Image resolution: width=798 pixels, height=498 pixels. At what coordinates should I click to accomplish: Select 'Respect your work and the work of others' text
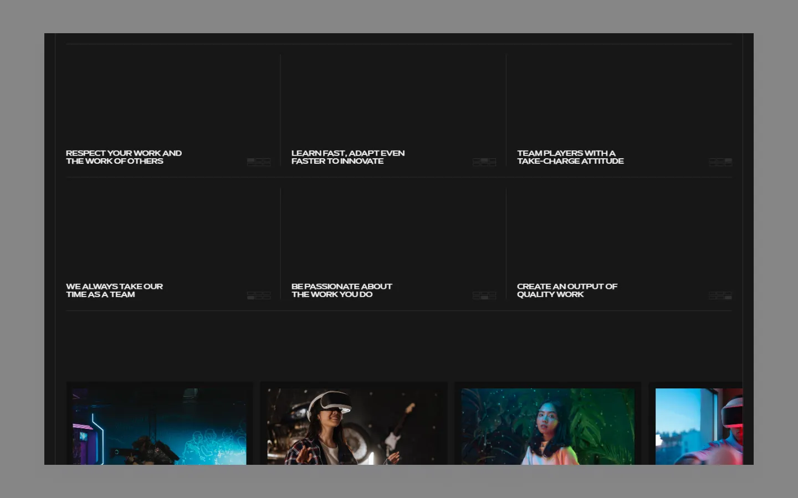point(124,157)
